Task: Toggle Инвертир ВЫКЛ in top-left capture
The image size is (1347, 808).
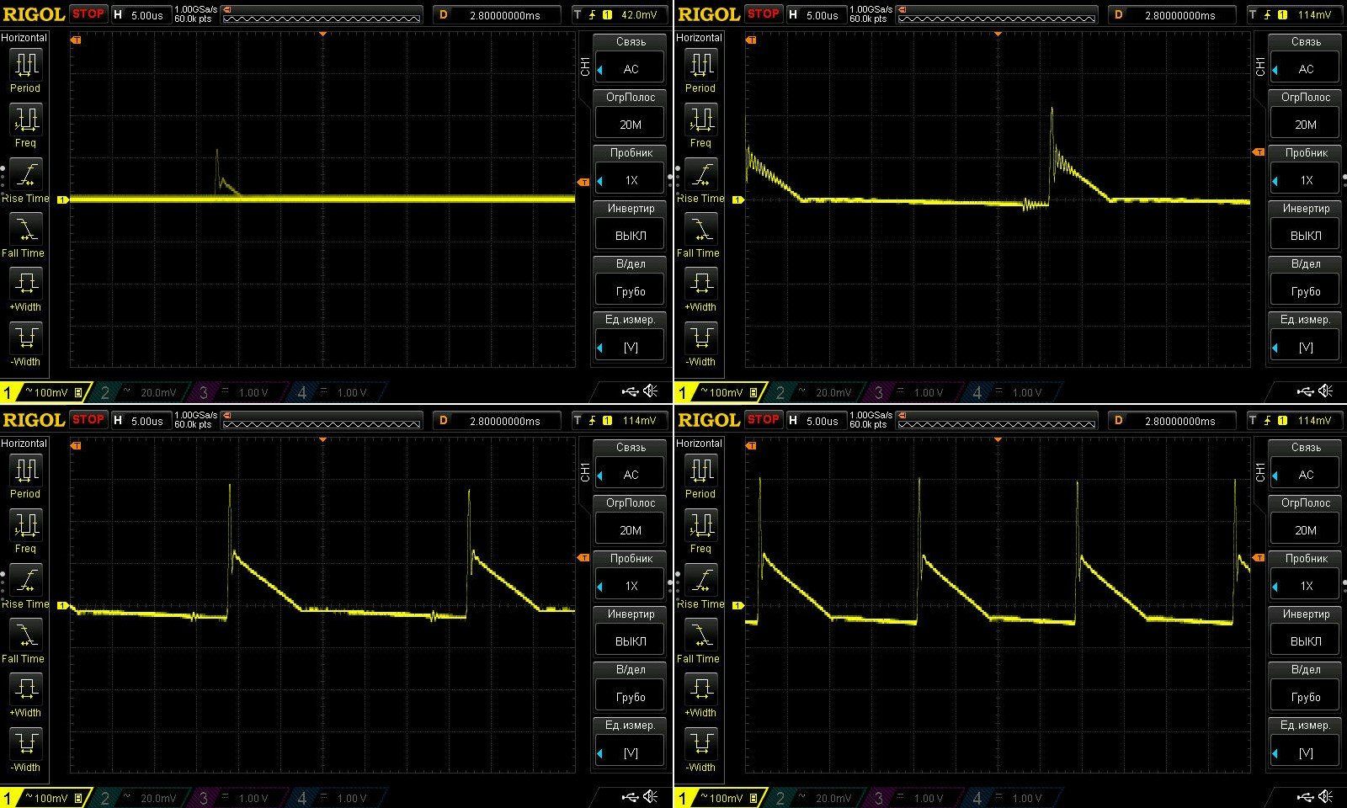Action: click(x=630, y=235)
